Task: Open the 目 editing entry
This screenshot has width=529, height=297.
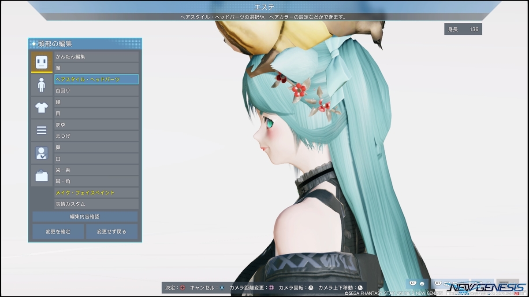Action: tap(96, 113)
